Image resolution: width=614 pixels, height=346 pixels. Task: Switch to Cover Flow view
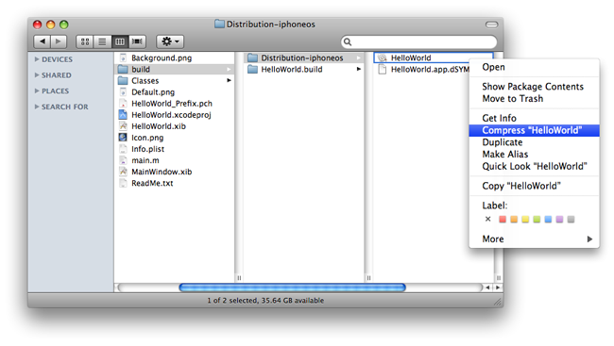pyautogui.click(x=137, y=41)
